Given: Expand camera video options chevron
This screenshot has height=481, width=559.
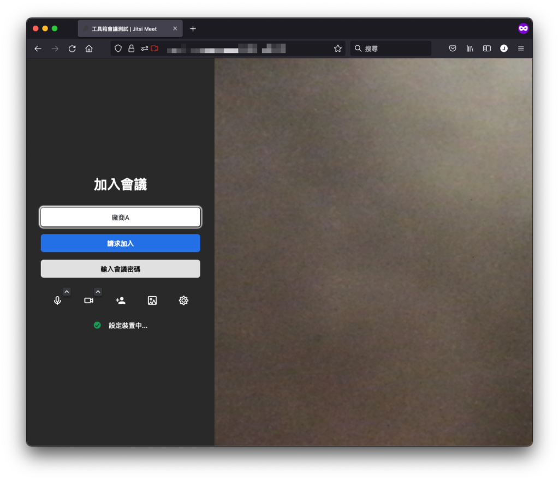Looking at the screenshot, I should tap(98, 292).
